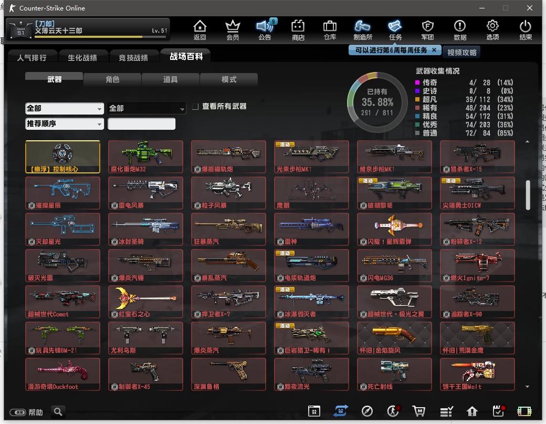Select the 漫游奇境Duckfoot weapon card
This screenshot has width=546, height=424.
(62, 374)
